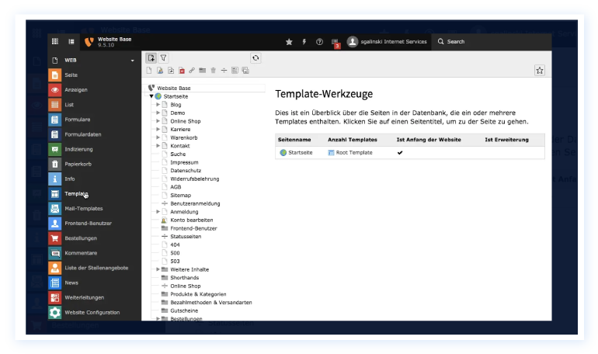This screenshot has width=598, height=354.
Task: Open the Formulardaten module
Action: [93, 134]
